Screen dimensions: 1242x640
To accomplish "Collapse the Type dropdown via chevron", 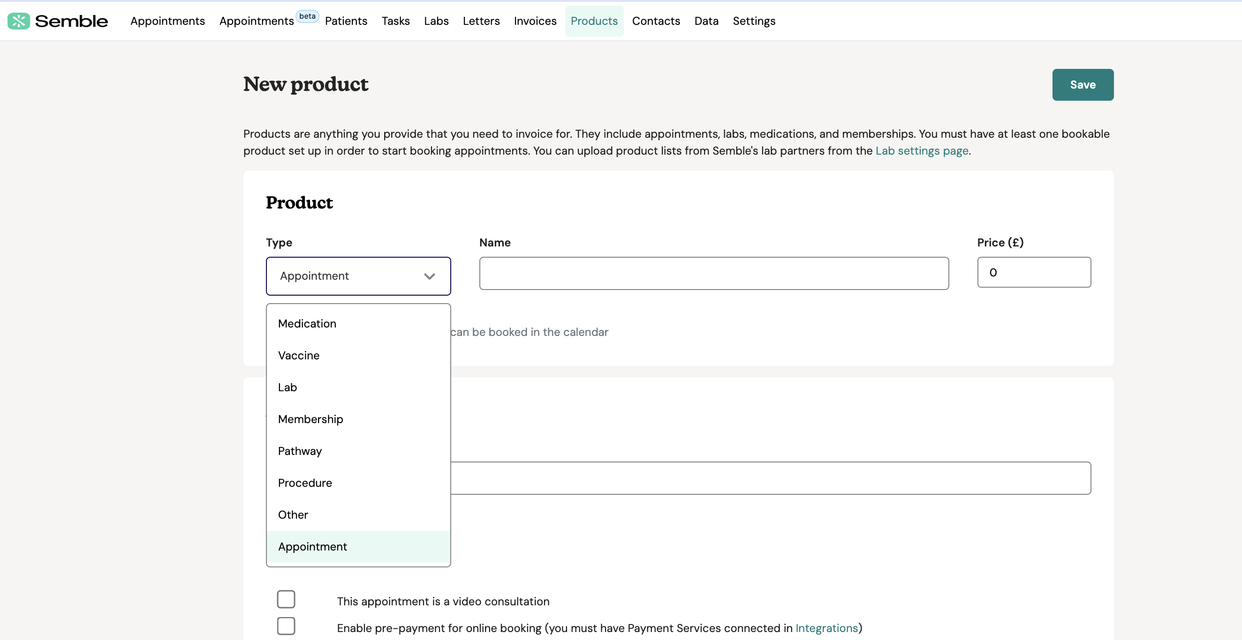I will pyautogui.click(x=429, y=276).
